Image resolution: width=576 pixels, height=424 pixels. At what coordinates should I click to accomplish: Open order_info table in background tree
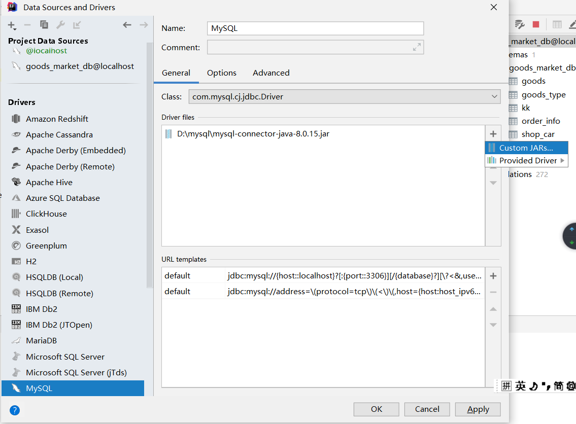tap(540, 121)
